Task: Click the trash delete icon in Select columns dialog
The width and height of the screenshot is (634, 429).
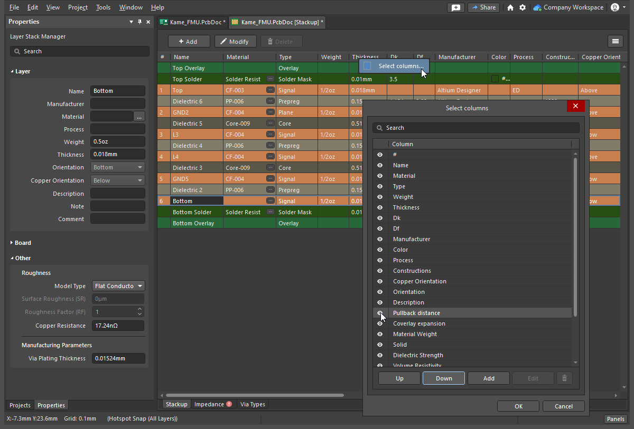Action: (x=564, y=378)
